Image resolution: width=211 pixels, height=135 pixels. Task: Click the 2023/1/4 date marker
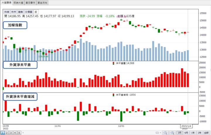(186, 126)
